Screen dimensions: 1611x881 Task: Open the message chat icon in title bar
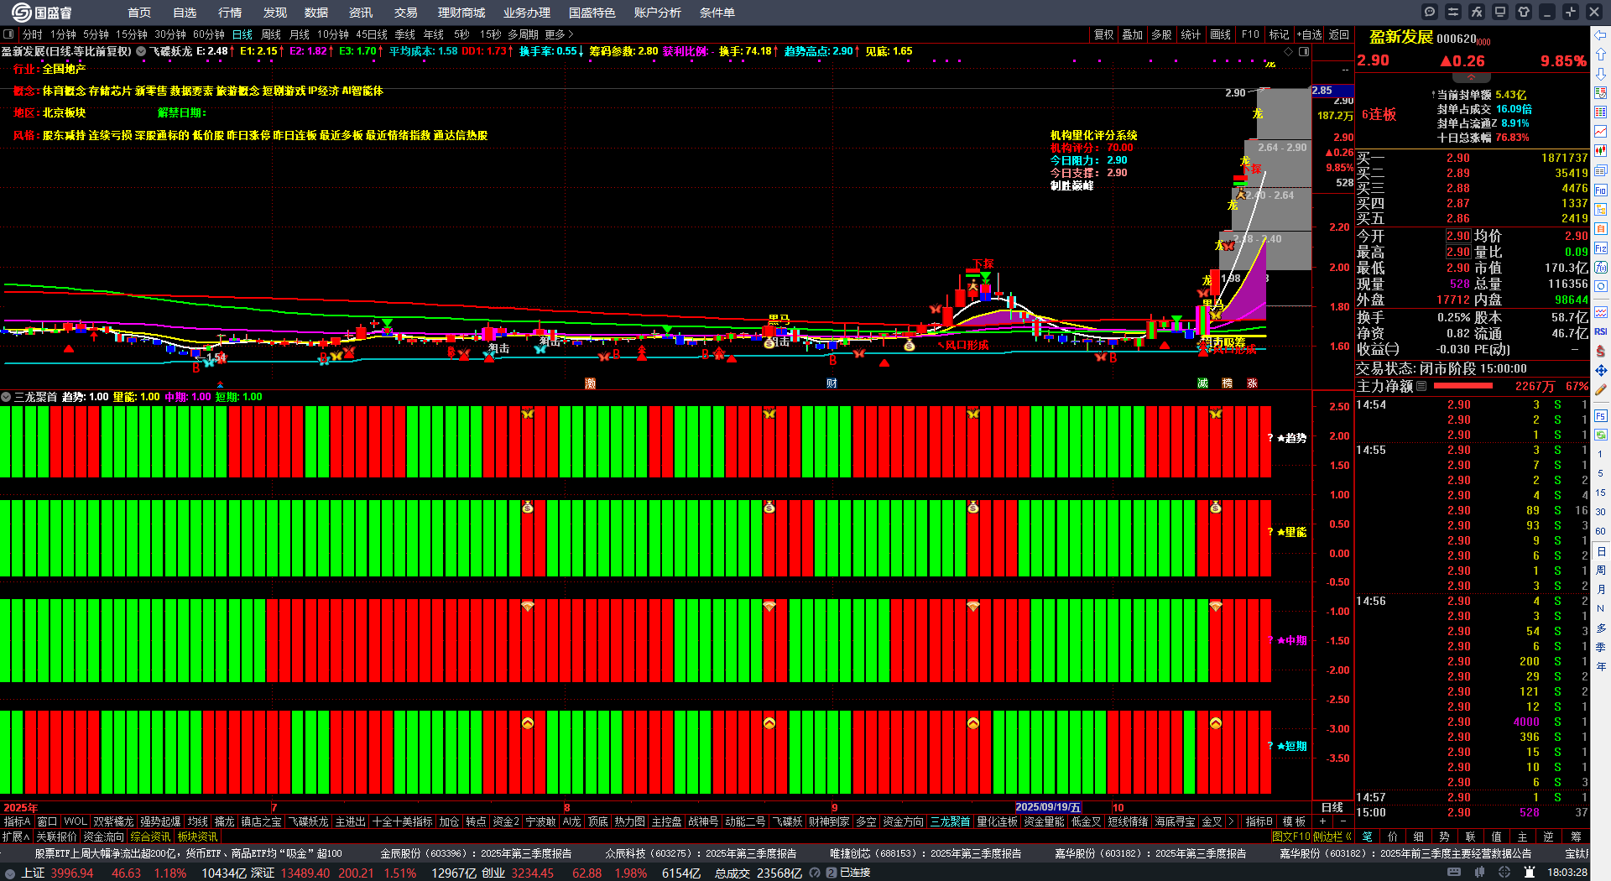[x=1430, y=12]
